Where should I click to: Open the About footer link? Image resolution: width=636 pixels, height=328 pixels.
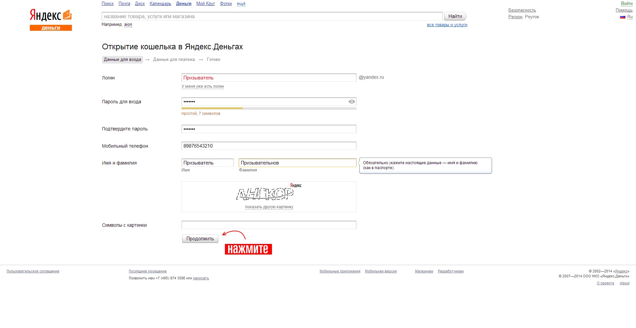(624, 283)
